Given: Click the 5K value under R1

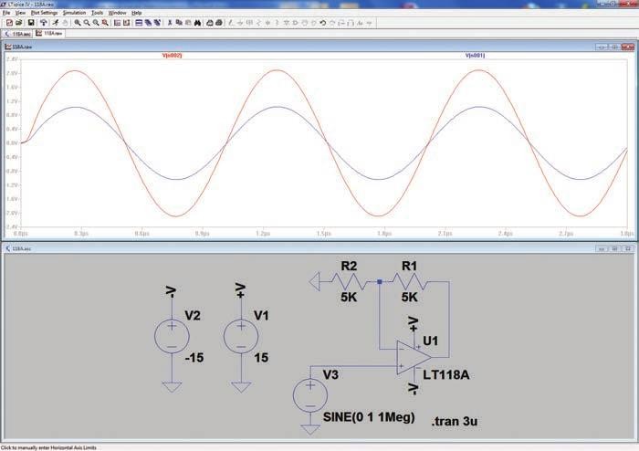Looking at the screenshot, I should point(409,298).
